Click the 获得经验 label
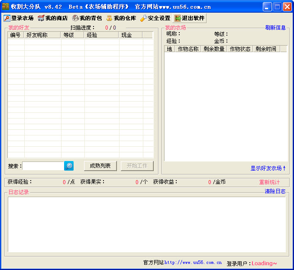 click(19, 182)
